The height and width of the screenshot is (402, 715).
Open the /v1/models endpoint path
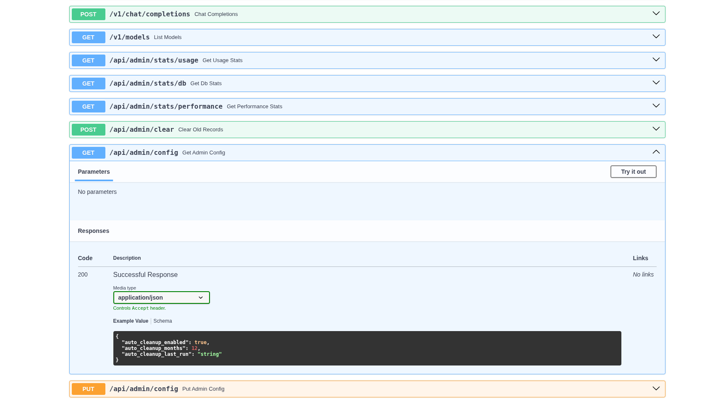129,37
